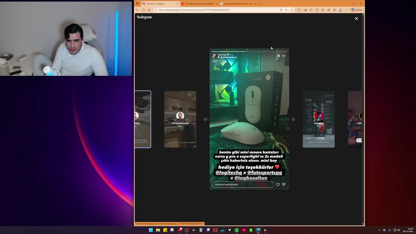Open File Explorer from taskbar
Viewport: 416px width, 234px height.
pyautogui.click(x=158, y=230)
